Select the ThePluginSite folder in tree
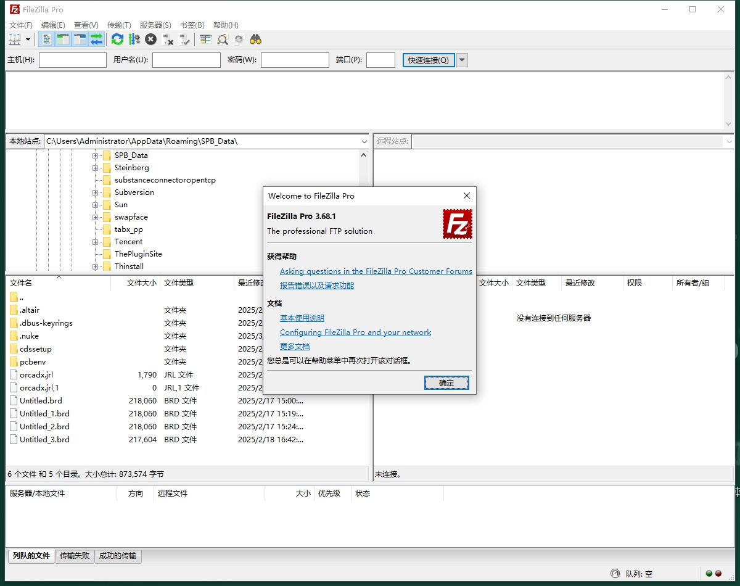Image resolution: width=740 pixels, height=586 pixels. (x=138, y=254)
